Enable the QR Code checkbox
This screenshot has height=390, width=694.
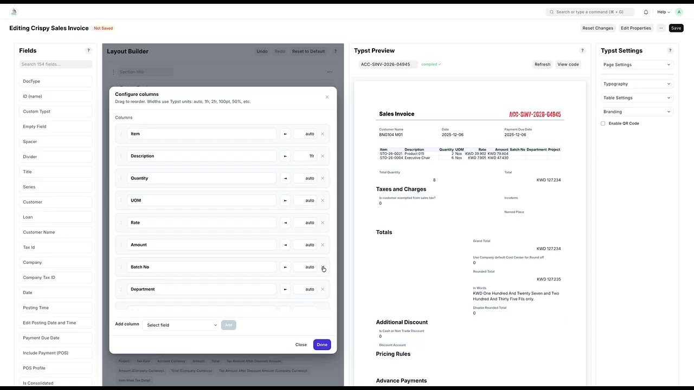coord(603,123)
